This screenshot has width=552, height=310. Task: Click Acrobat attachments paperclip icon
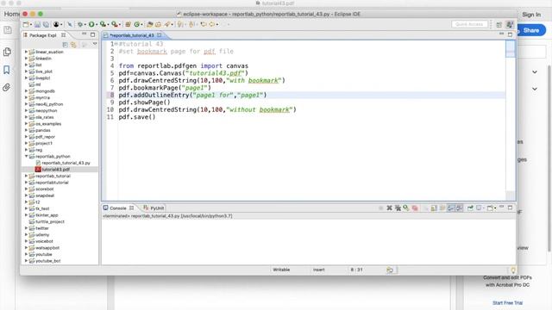coord(7,87)
